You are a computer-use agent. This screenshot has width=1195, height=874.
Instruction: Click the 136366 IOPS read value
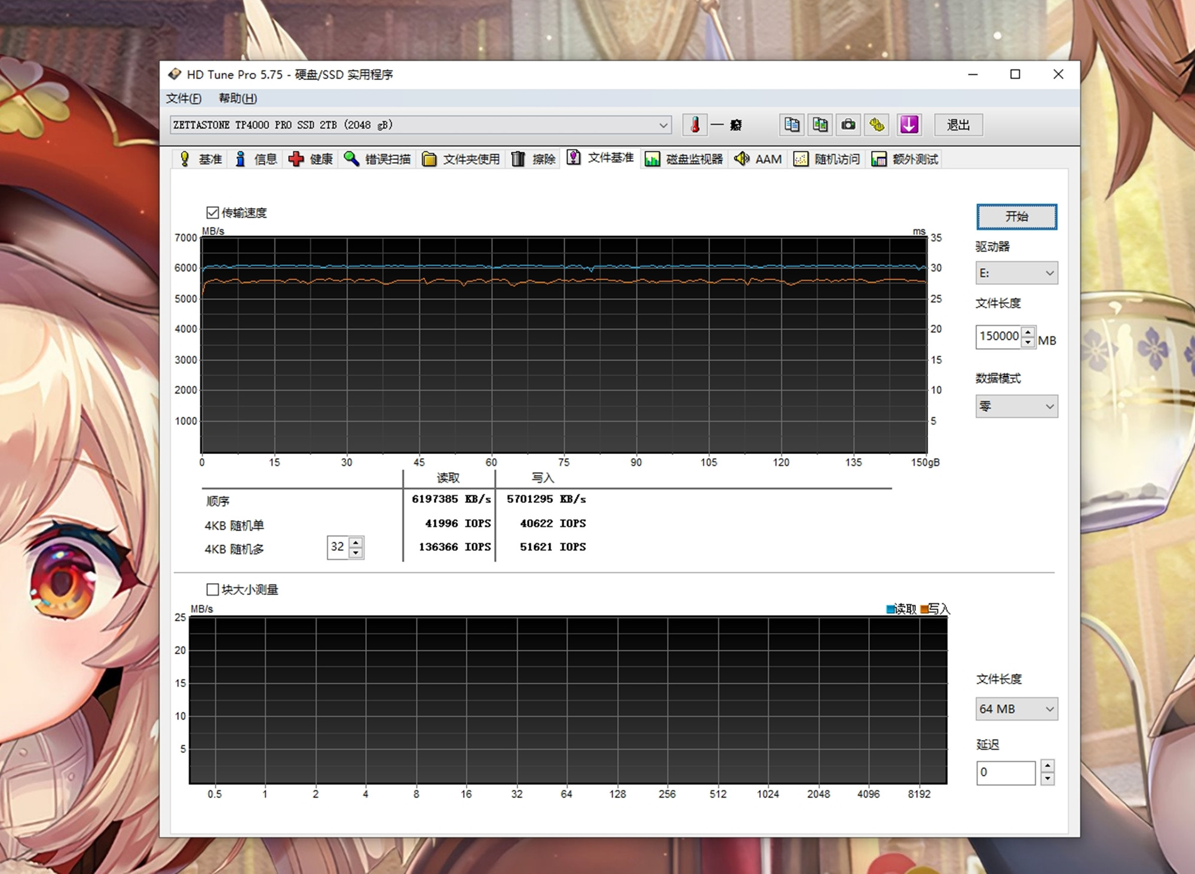[455, 547]
